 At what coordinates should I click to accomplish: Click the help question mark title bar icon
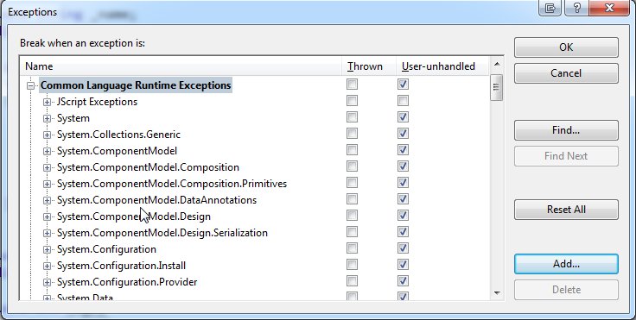tap(577, 8)
